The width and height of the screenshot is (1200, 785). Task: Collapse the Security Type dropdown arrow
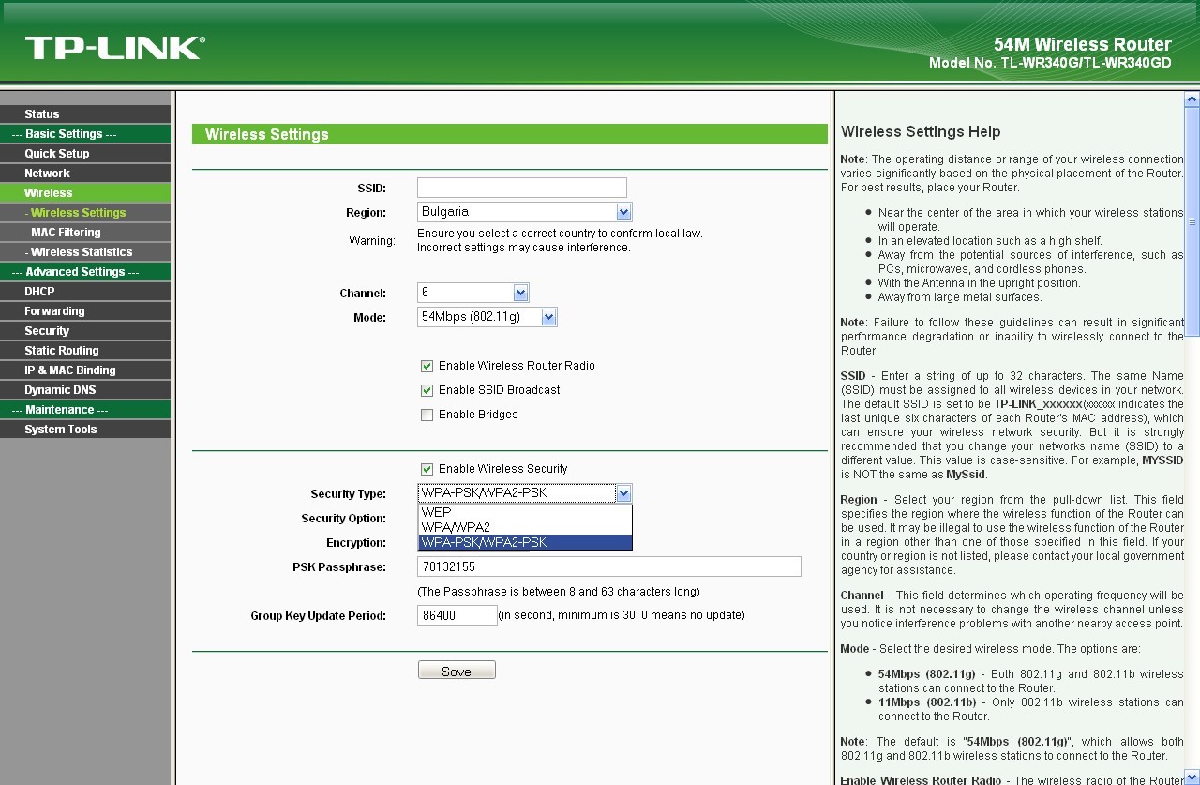click(x=624, y=493)
